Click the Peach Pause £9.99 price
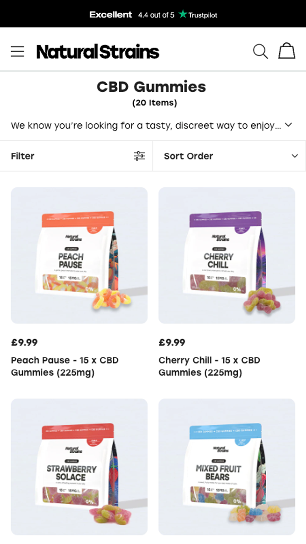The height and width of the screenshot is (544, 306). (24, 342)
